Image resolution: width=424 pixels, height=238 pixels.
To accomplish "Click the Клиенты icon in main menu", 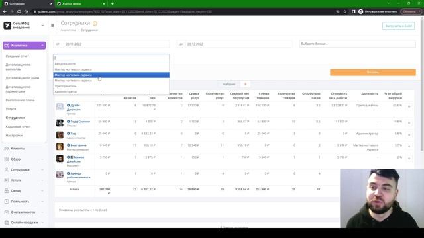I will click(x=7, y=149).
